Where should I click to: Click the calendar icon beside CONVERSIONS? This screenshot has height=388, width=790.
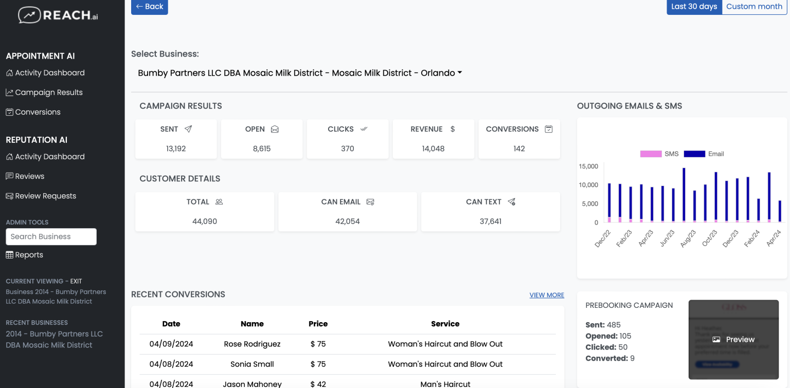(549, 129)
